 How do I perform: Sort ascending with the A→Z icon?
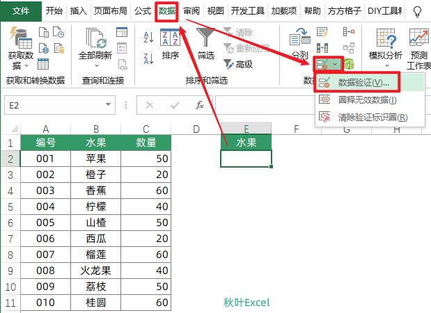149,37
